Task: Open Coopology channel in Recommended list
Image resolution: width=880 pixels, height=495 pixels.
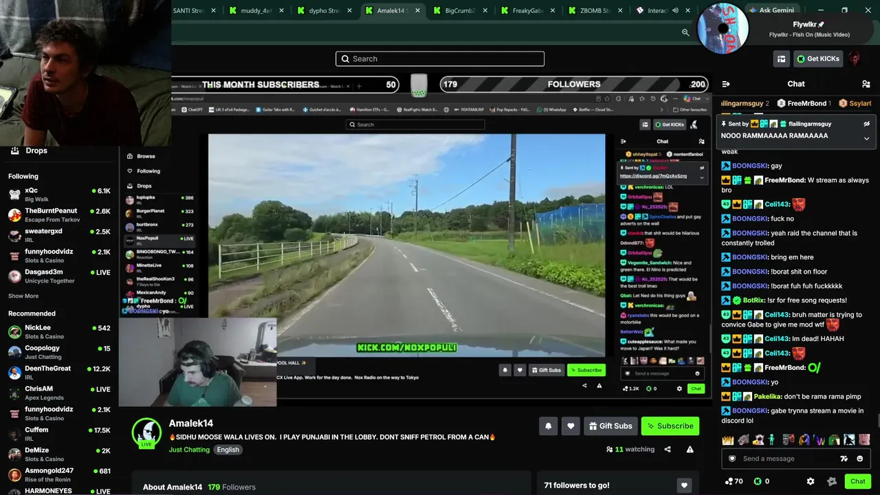Action: 58,353
